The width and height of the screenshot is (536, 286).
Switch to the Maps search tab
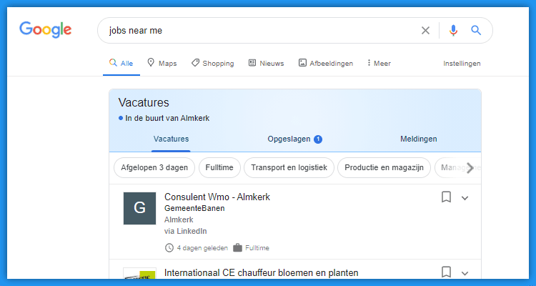pyautogui.click(x=162, y=63)
